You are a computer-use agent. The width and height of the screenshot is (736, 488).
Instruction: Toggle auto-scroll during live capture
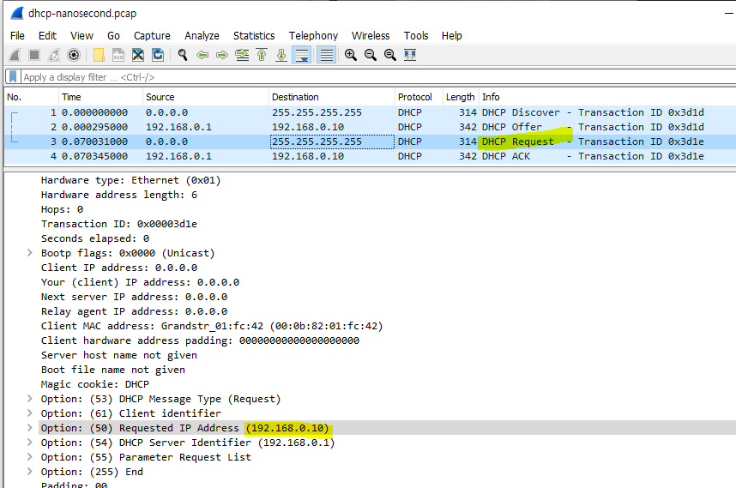(301, 56)
